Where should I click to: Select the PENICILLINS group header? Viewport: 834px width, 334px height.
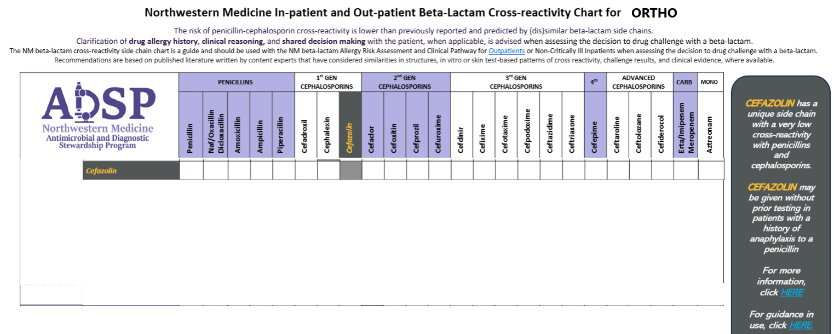tap(235, 82)
